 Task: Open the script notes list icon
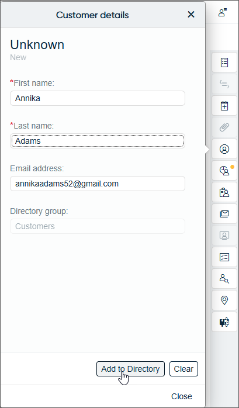[x=224, y=63]
